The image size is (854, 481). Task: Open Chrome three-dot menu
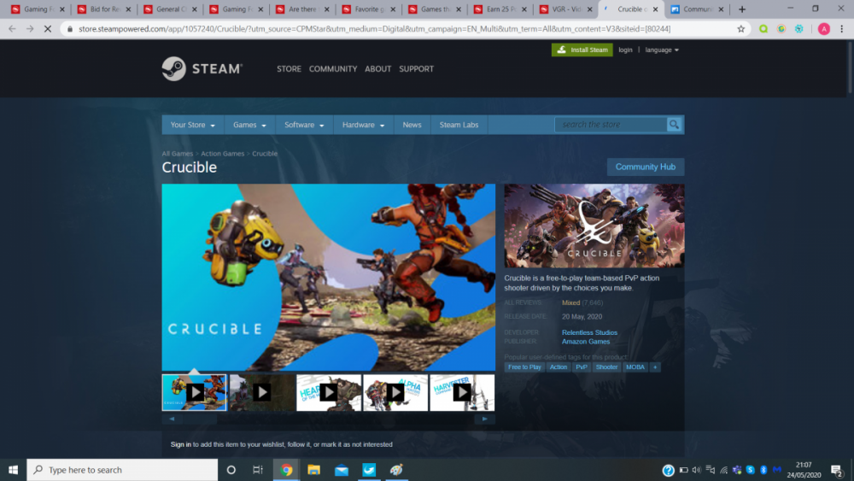841,29
